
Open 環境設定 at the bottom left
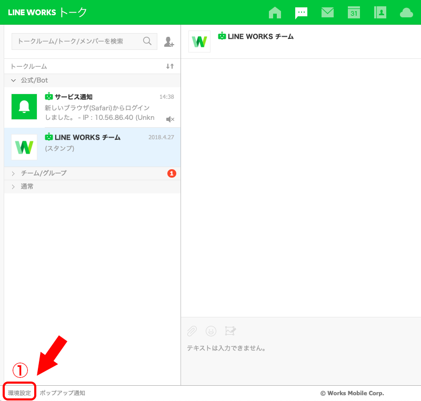click(19, 393)
